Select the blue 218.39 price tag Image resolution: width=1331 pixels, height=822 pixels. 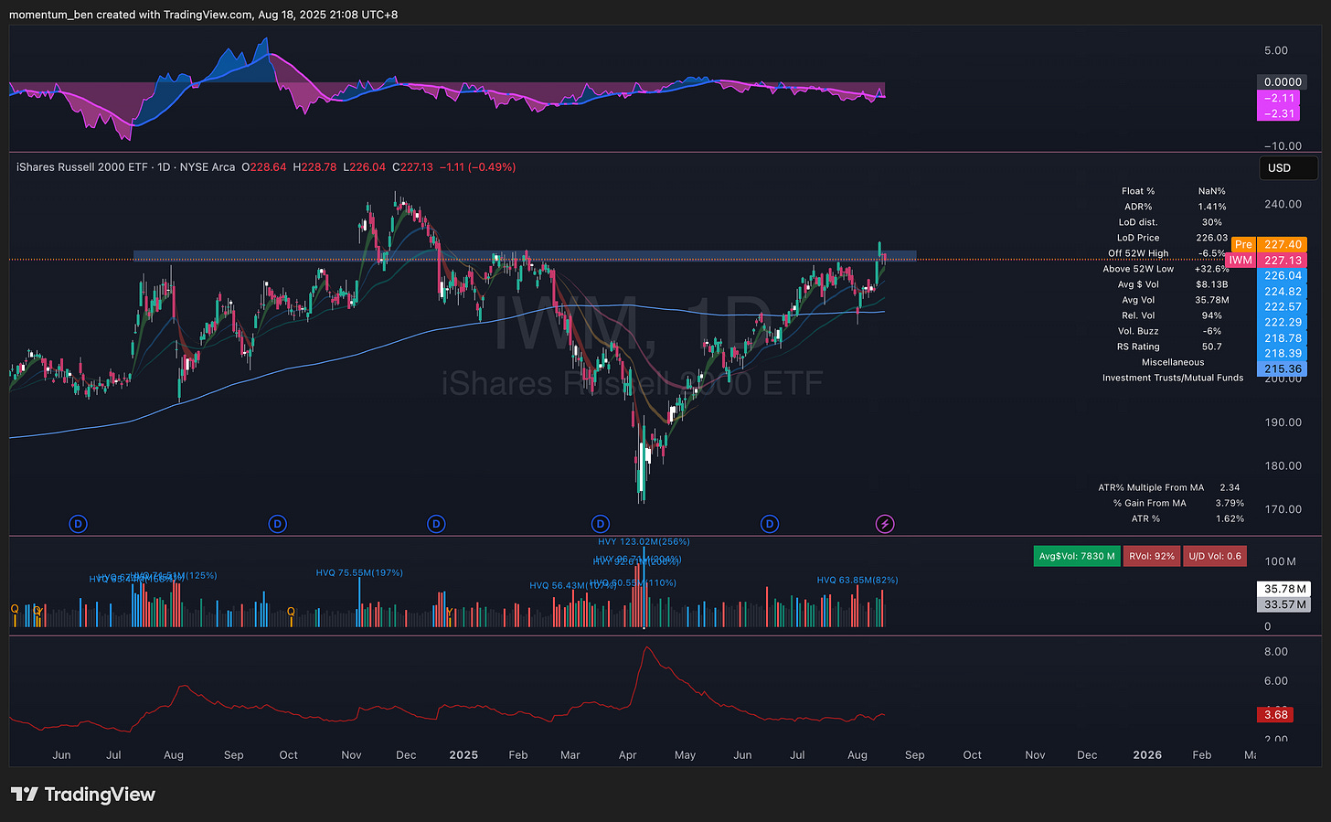pos(1283,354)
